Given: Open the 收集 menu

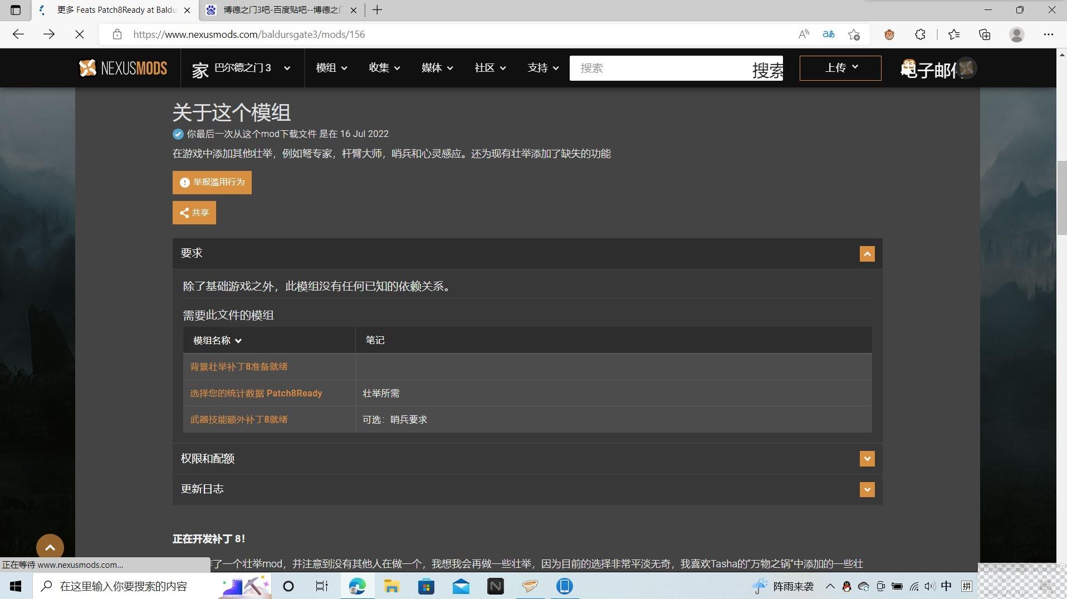Looking at the screenshot, I should (x=384, y=68).
